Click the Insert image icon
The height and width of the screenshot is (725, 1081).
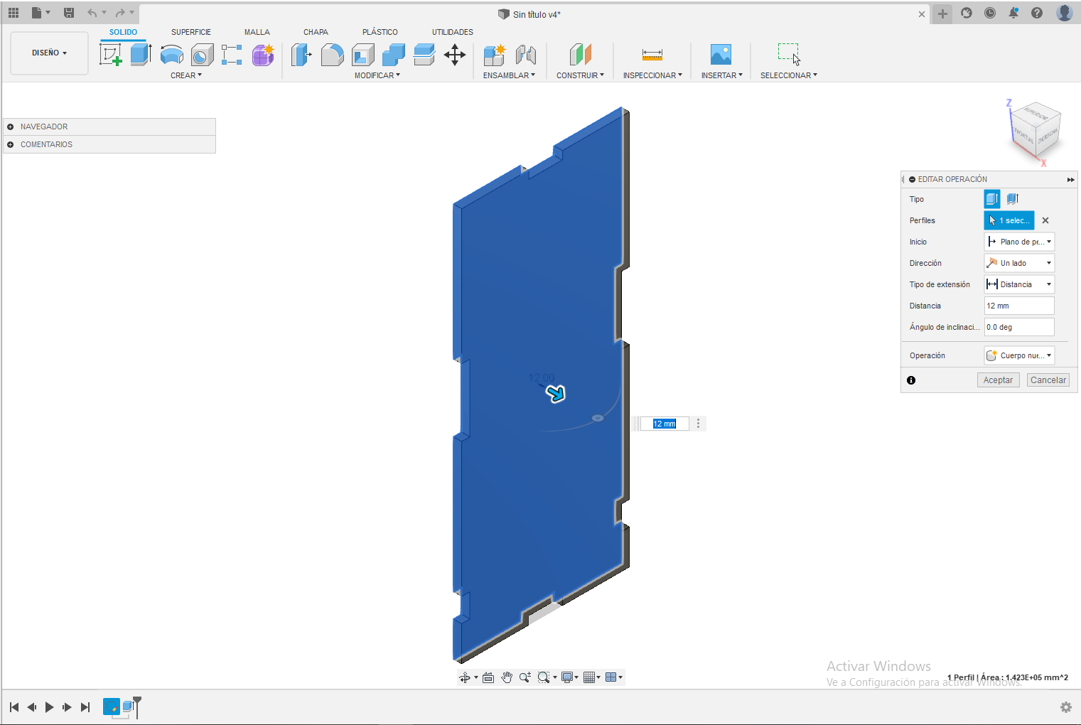click(x=721, y=55)
